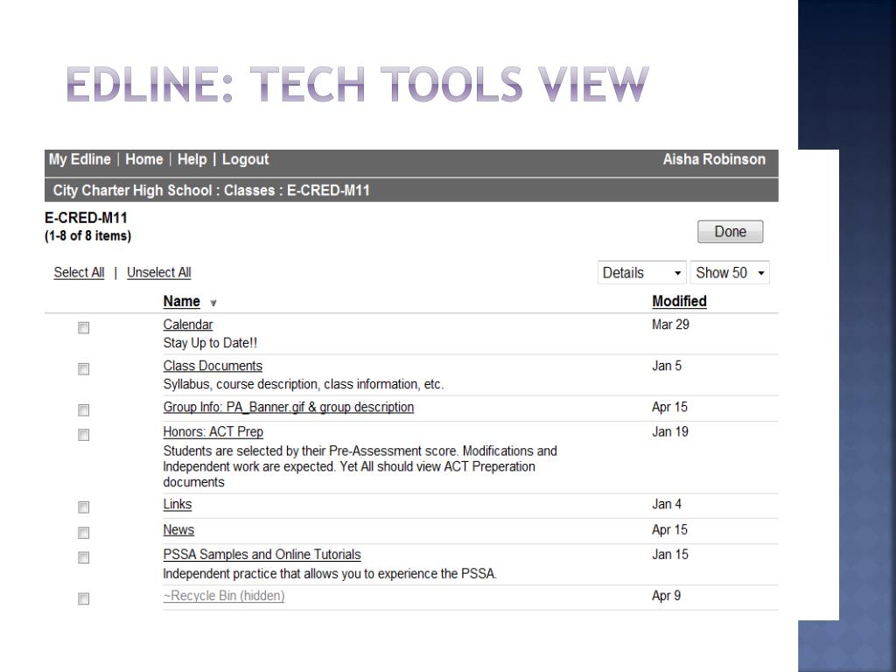Viewport: 896px width, 672px height.
Task: Click the 'Jan 4' modified date
Action: tap(667, 504)
